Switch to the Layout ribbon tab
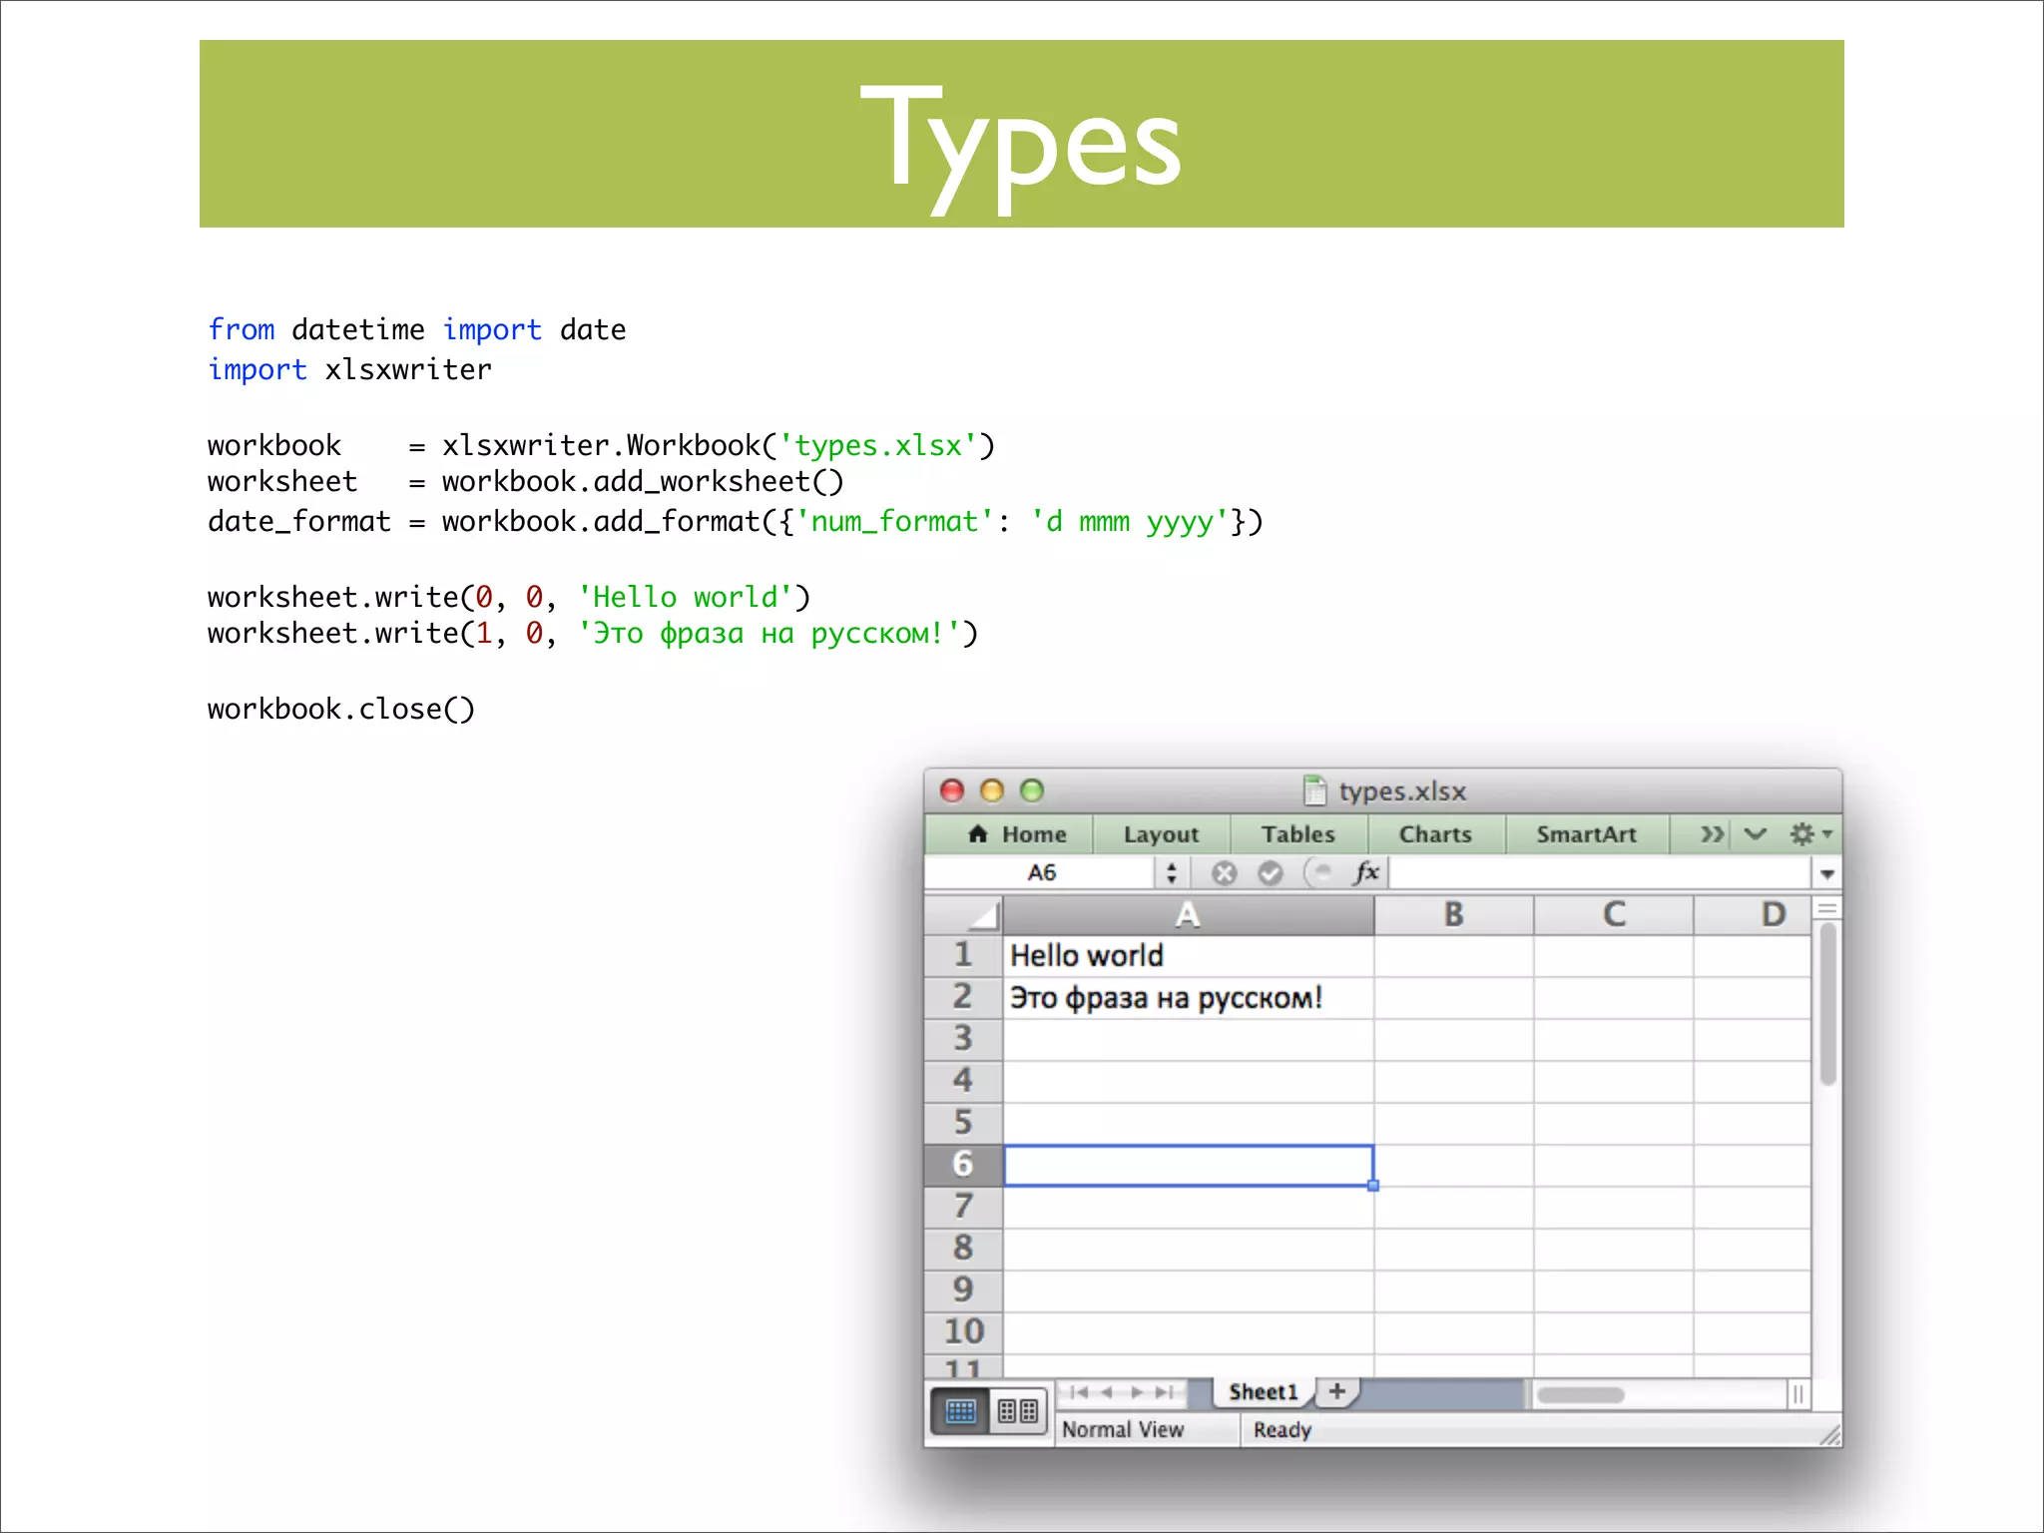This screenshot has width=2044, height=1533. 1161,834
